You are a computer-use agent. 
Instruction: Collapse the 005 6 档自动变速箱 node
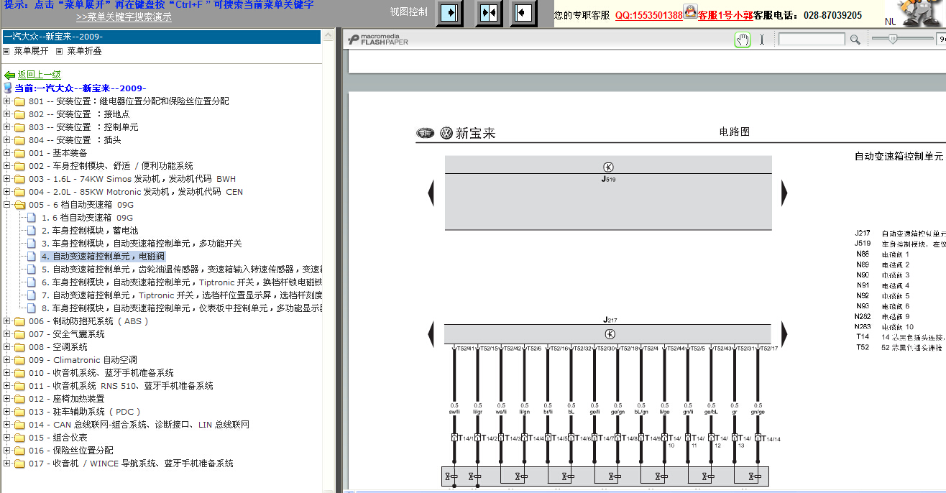coord(6,205)
